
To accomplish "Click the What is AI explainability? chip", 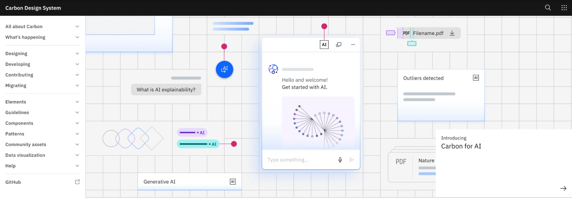I will pos(166,89).
